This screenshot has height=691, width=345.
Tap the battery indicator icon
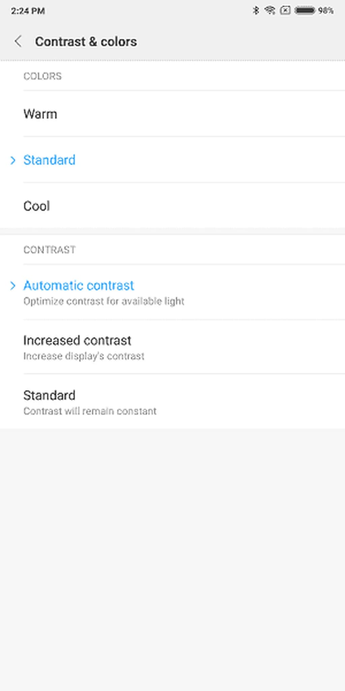point(305,10)
